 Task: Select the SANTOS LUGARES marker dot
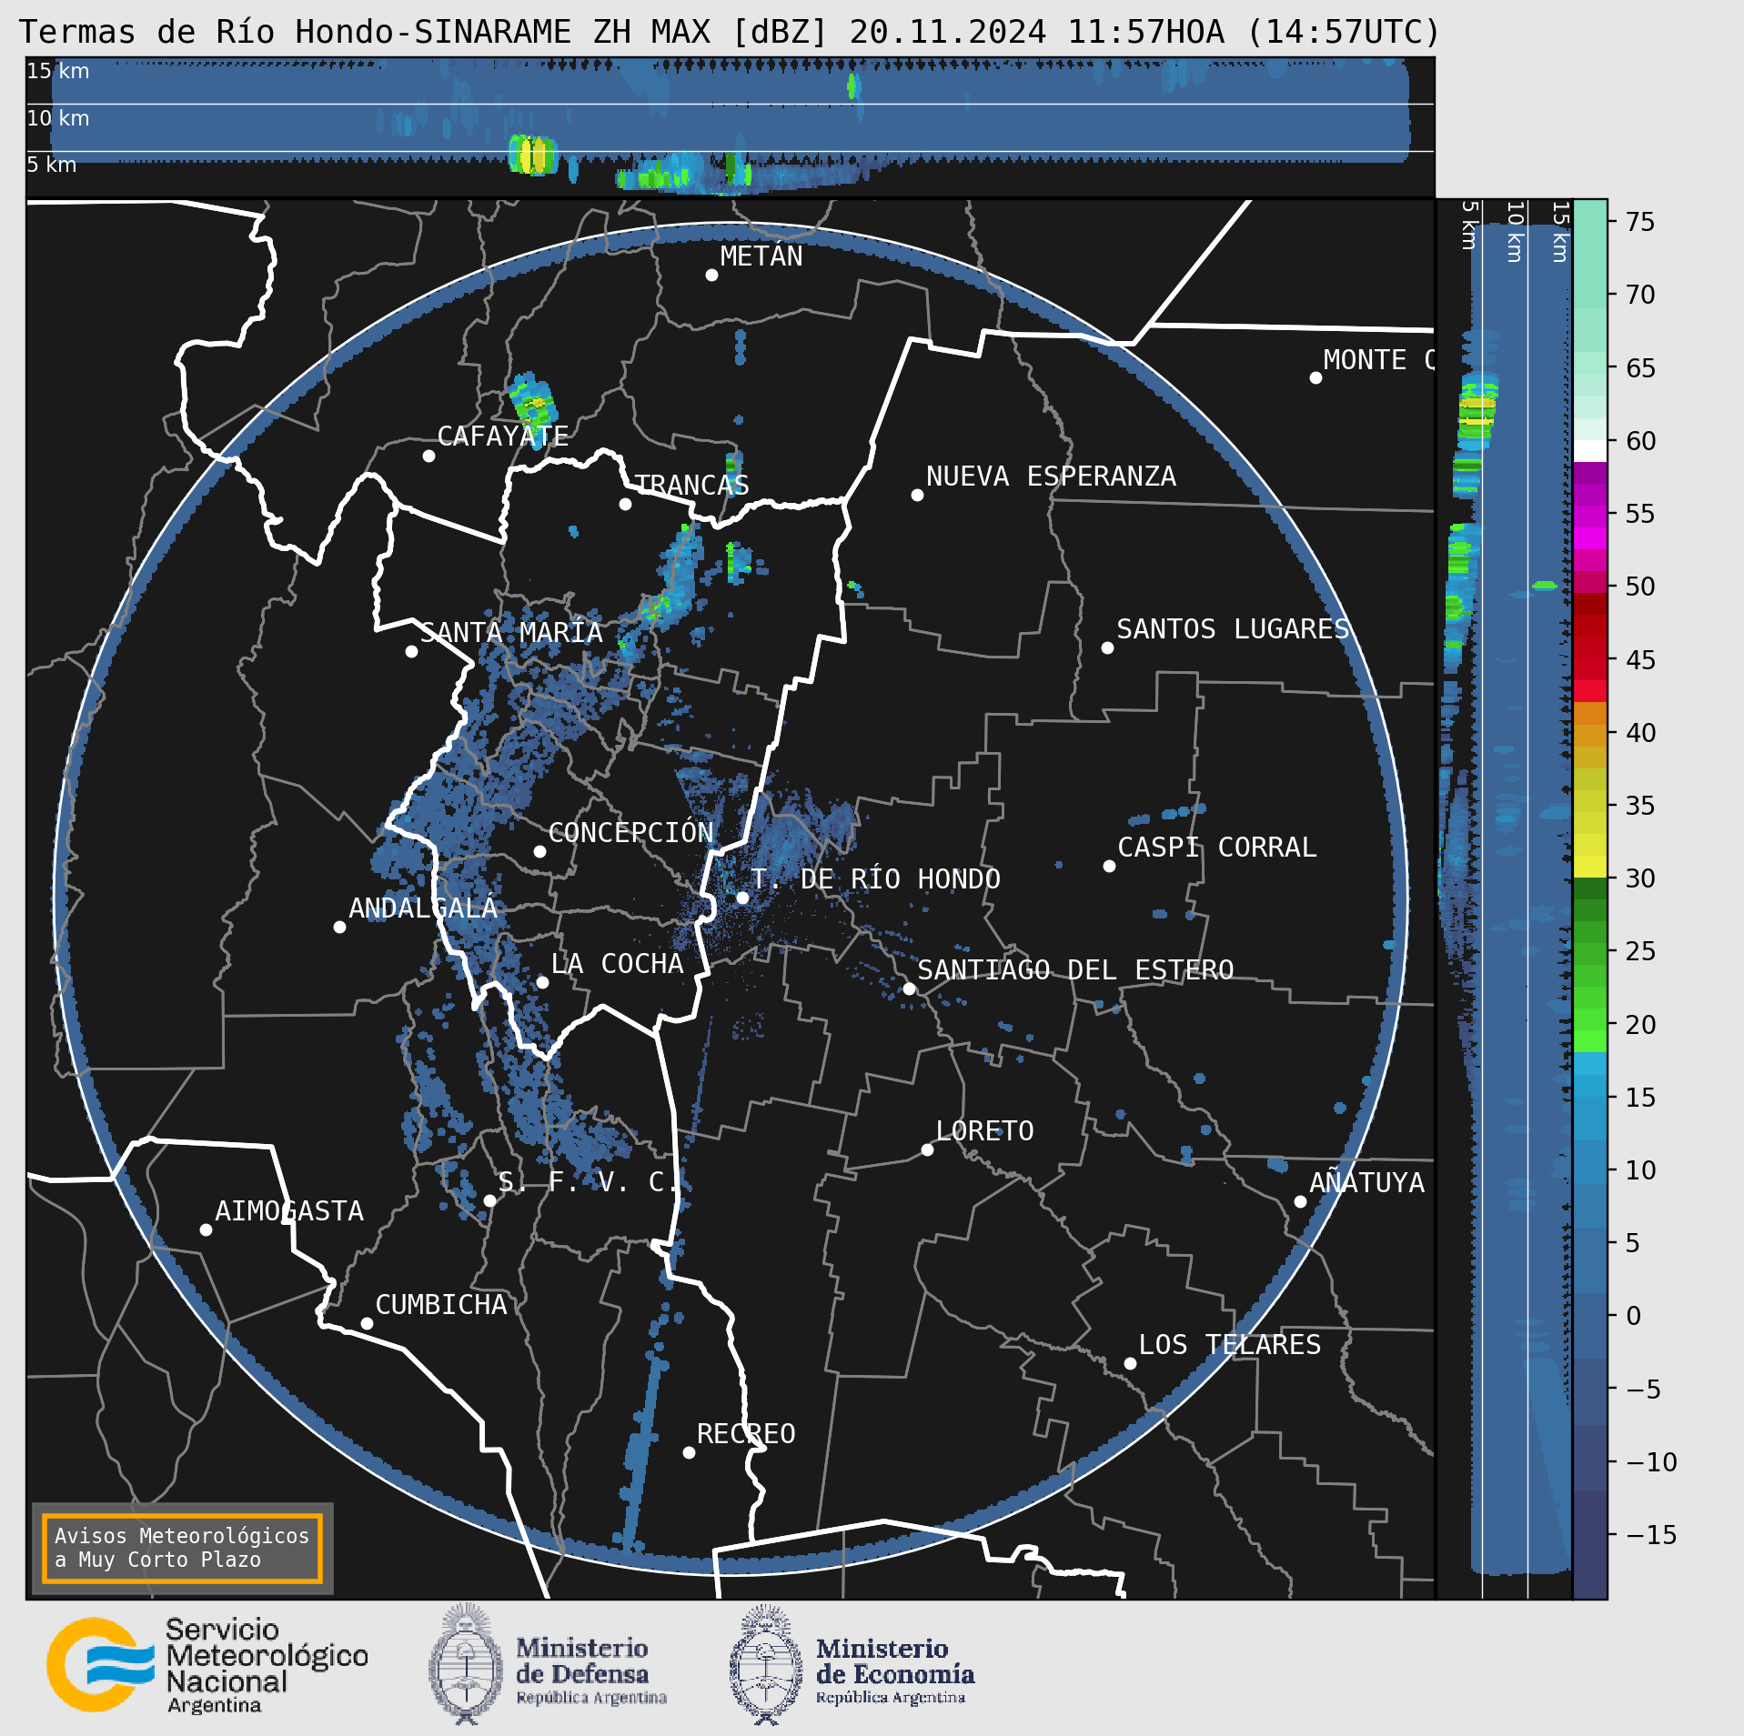(x=1107, y=647)
